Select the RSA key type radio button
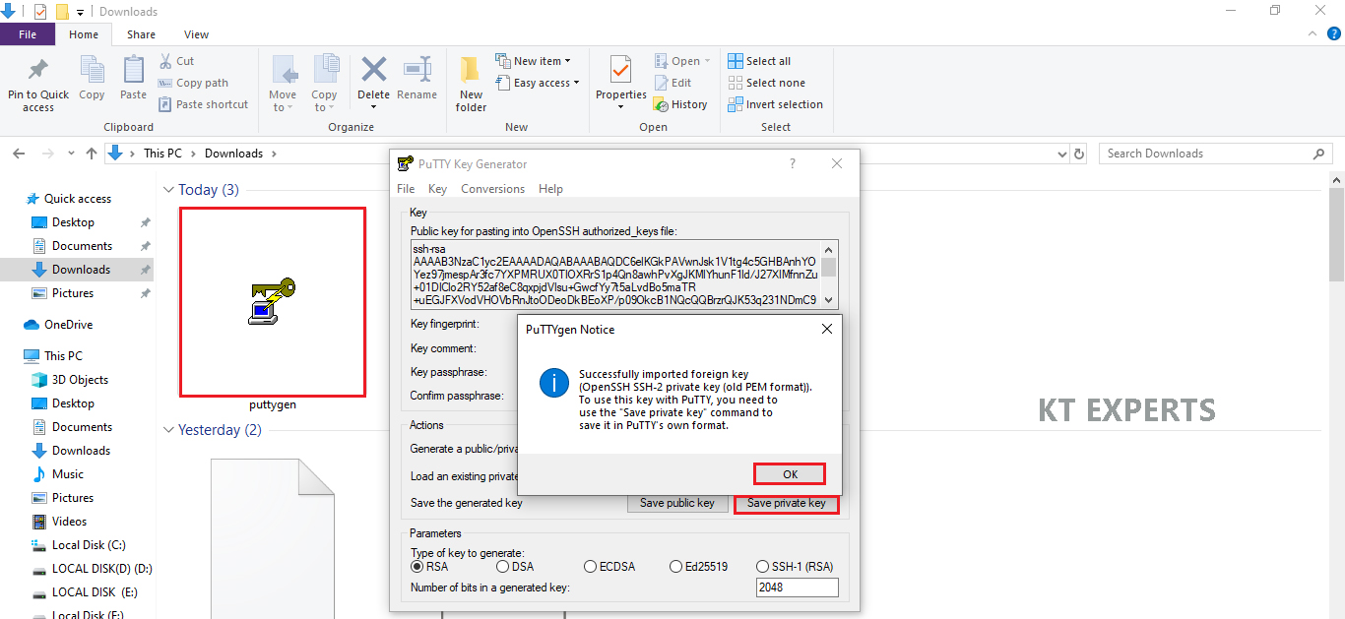 [429, 567]
